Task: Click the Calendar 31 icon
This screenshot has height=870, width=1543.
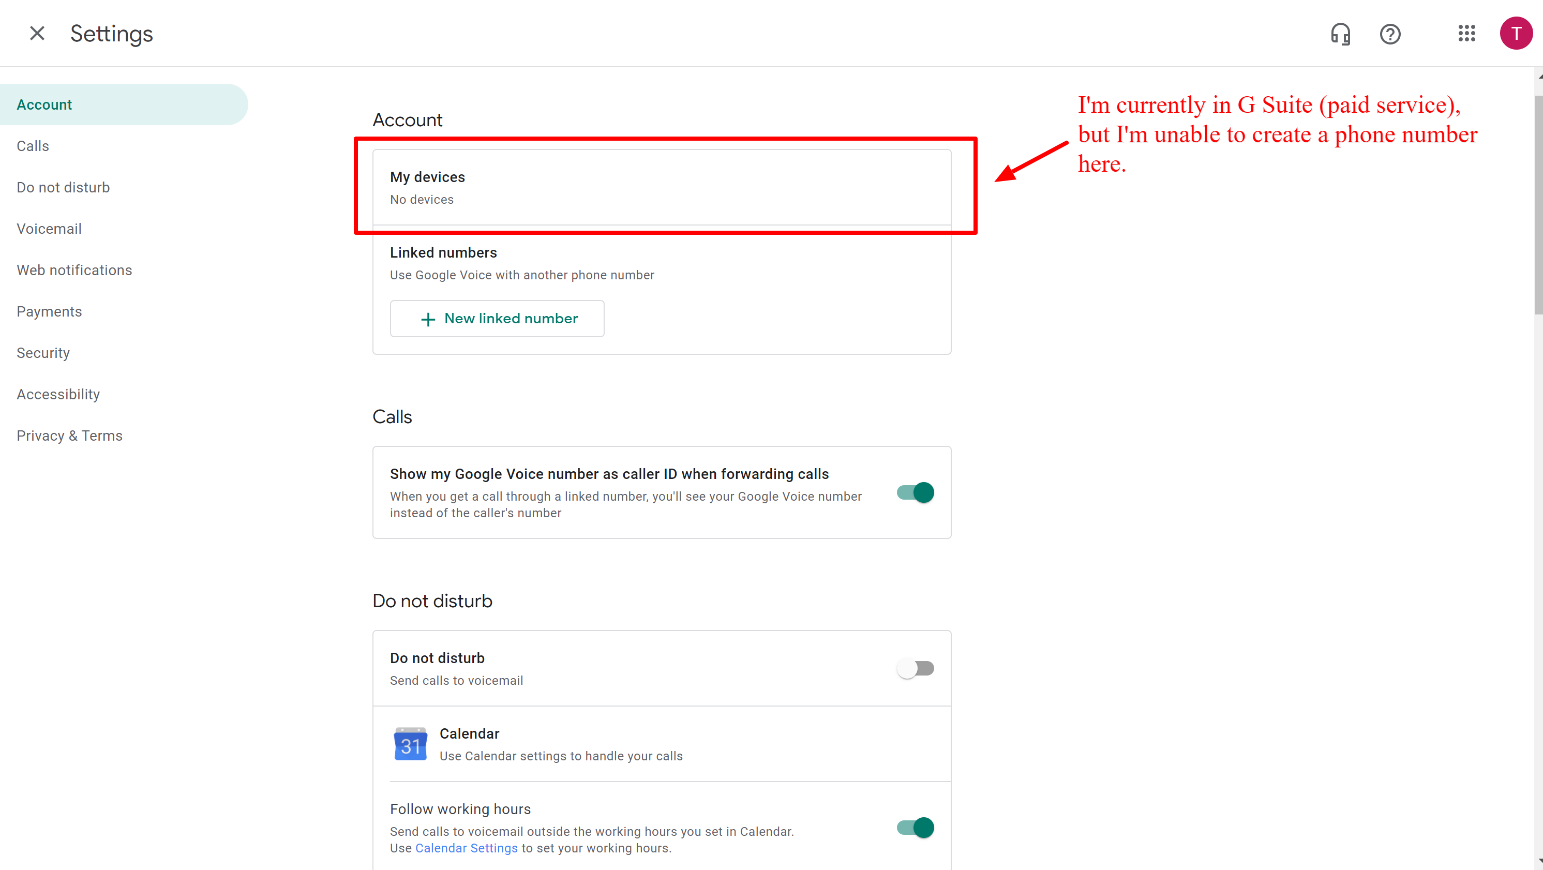Action: point(410,744)
